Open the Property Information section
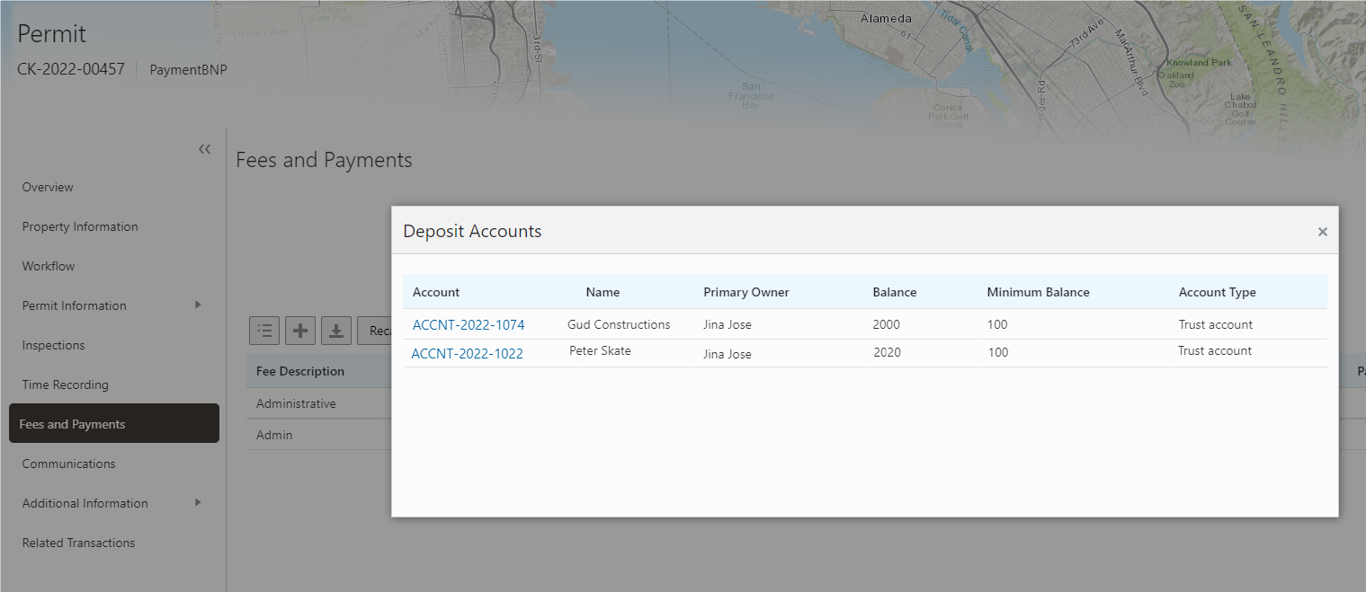This screenshot has width=1366, height=592. coord(80,226)
